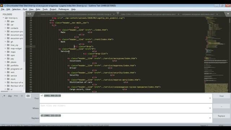The height and width of the screenshot is (130, 231).
Task: Toggle whole word matching option
Action: [x=16, y=96]
